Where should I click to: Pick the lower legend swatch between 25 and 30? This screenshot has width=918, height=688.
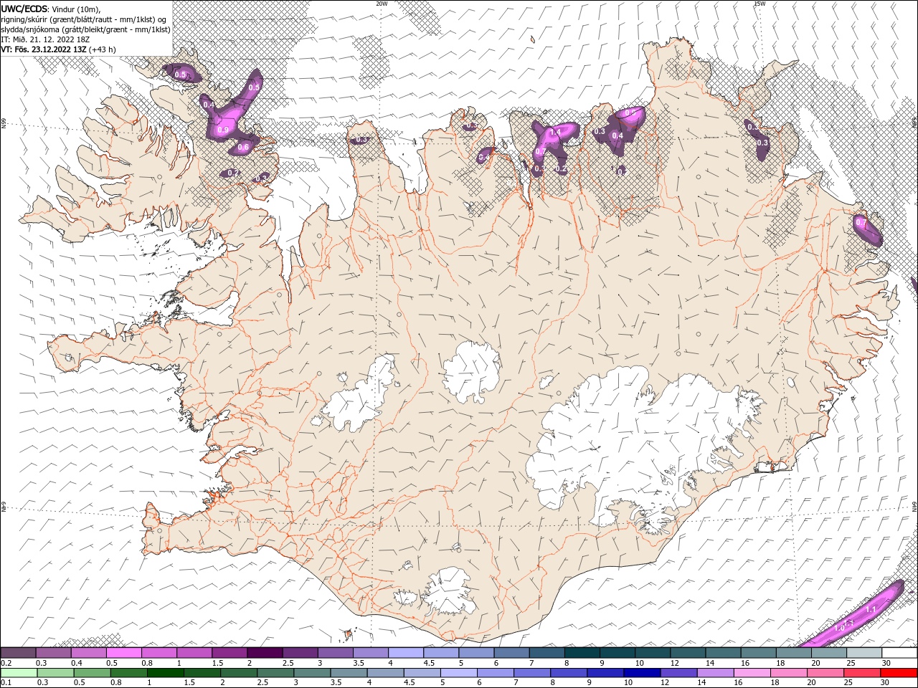(x=861, y=673)
